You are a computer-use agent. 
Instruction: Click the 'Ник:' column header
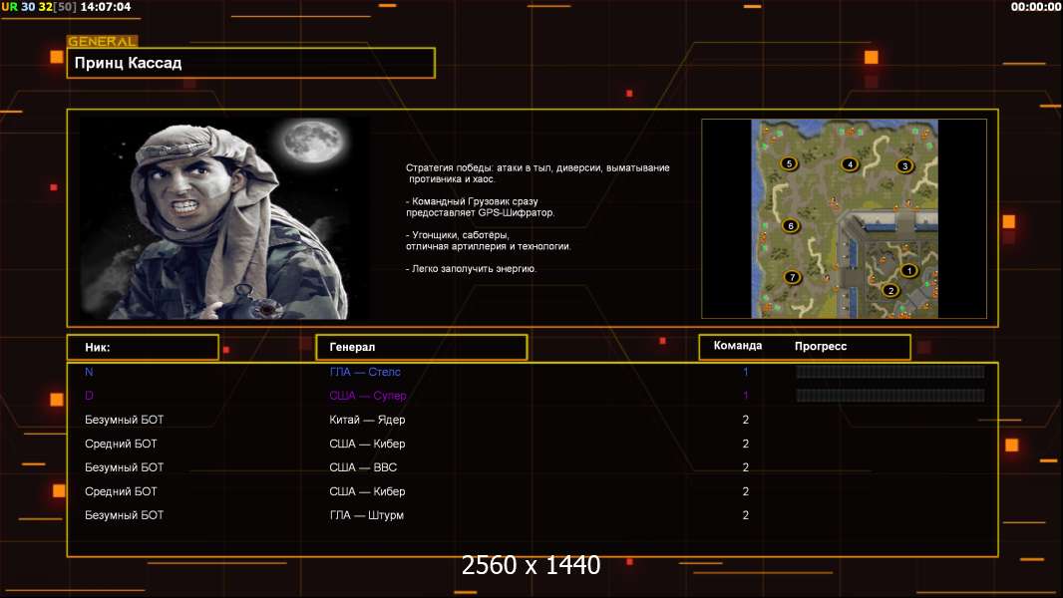point(143,347)
